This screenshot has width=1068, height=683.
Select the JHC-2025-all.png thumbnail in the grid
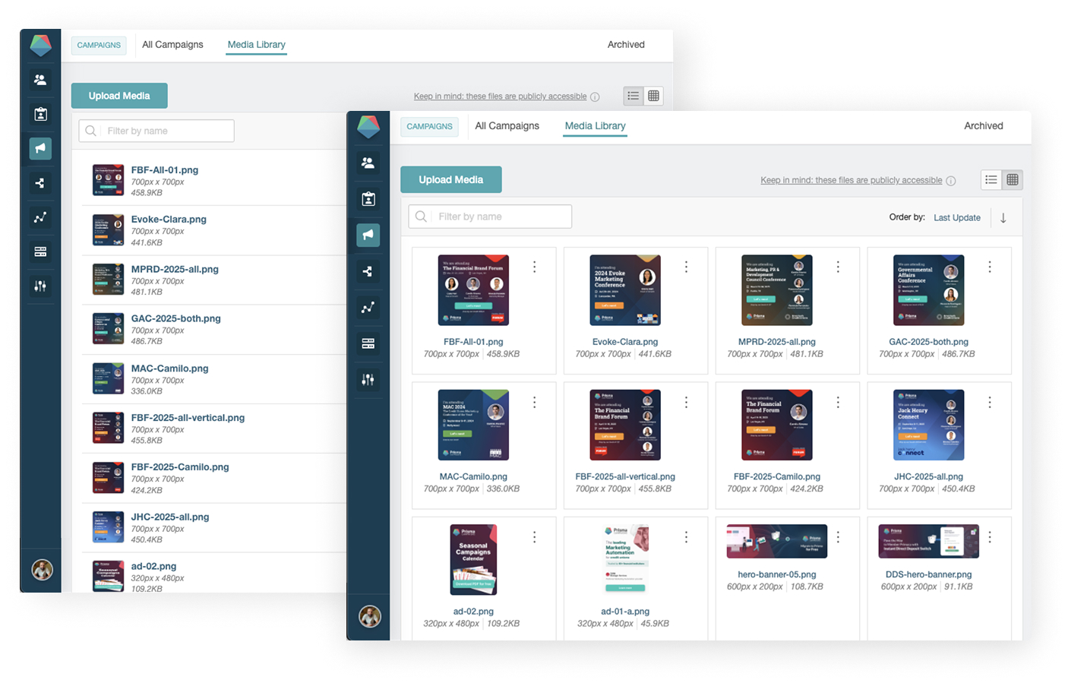coord(928,425)
